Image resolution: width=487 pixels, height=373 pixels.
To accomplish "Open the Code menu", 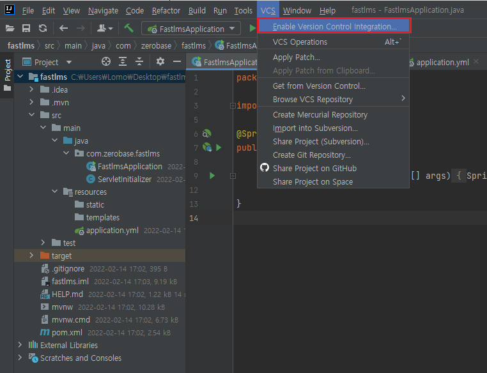I will click(x=135, y=11).
